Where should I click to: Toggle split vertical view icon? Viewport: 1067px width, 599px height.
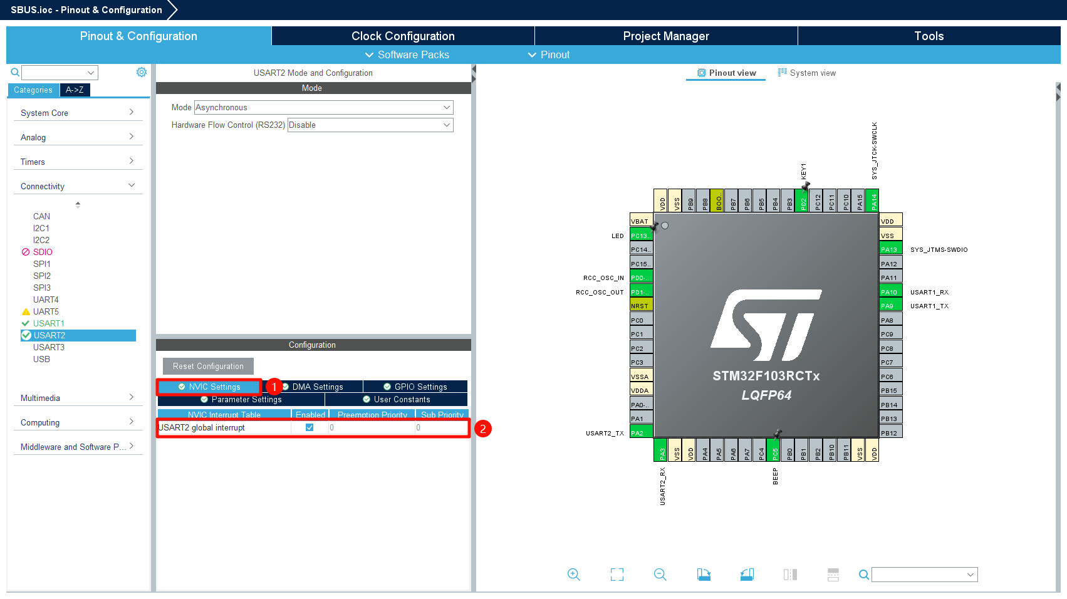790,575
